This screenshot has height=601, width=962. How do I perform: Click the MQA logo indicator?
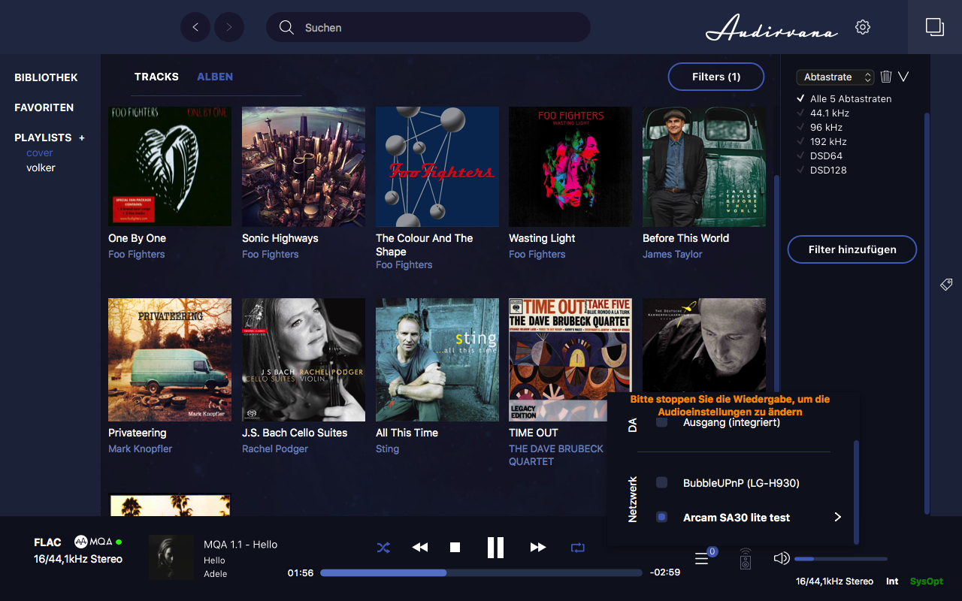coord(93,542)
